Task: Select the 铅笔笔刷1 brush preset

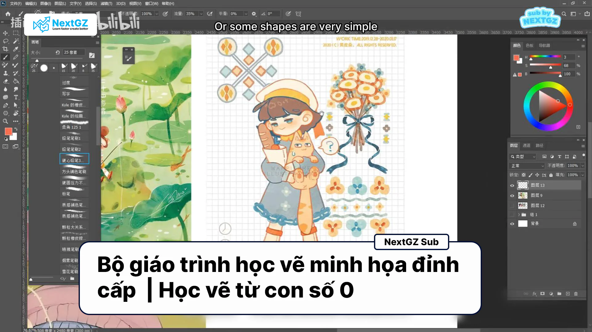Action: point(74,136)
